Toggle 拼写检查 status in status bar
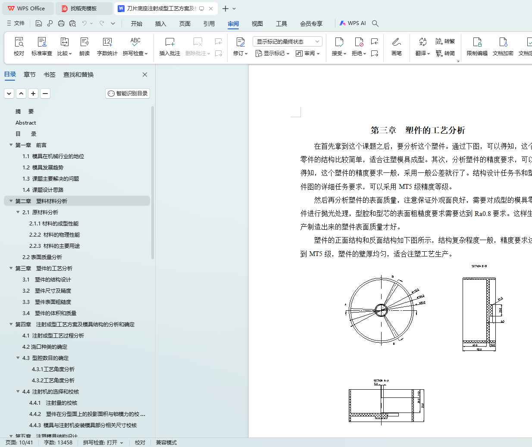Image resolution: width=532 pixels, height=447 pixels. point(103,443)
